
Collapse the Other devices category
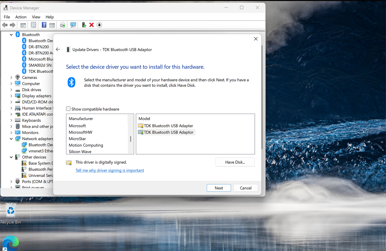(11, 157)
